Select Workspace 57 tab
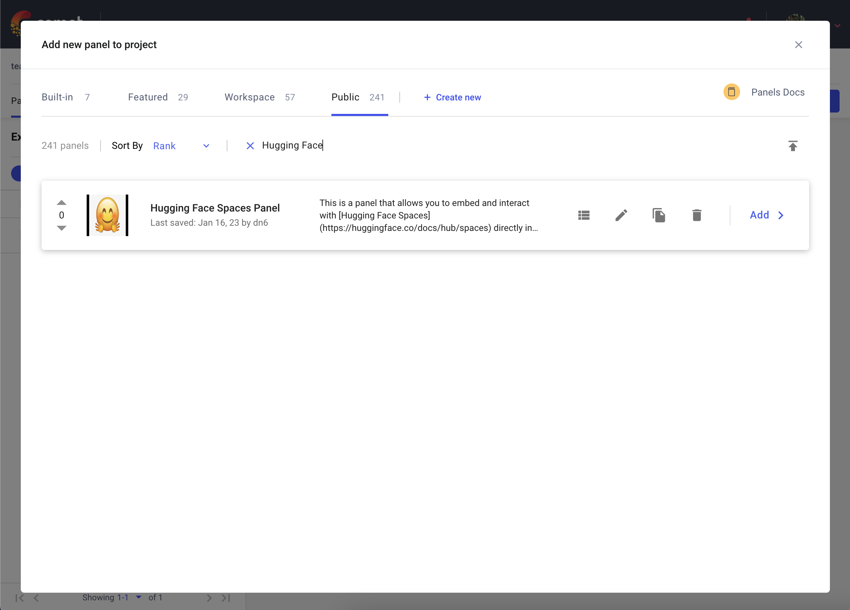Viewport: 850px width, 610px height. click(260, 97)
